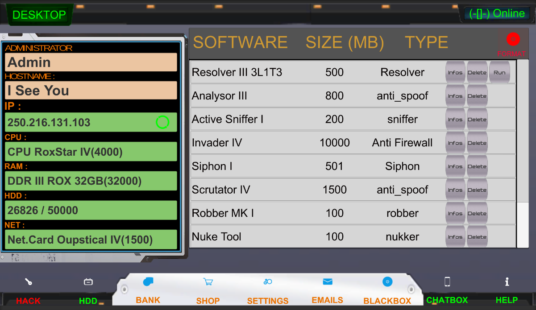Delete Resolver III 3L1T3
This screenshot has height=310, width=536.
coord(477,72)
